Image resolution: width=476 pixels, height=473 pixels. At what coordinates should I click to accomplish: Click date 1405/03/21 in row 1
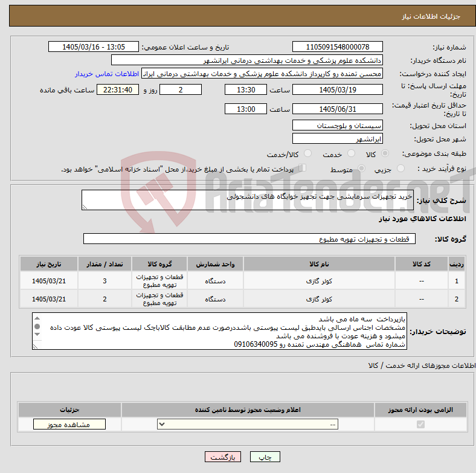click(49, 281)
